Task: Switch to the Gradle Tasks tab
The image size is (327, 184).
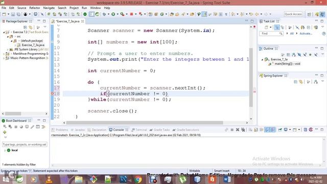Action: coord(160,130)
